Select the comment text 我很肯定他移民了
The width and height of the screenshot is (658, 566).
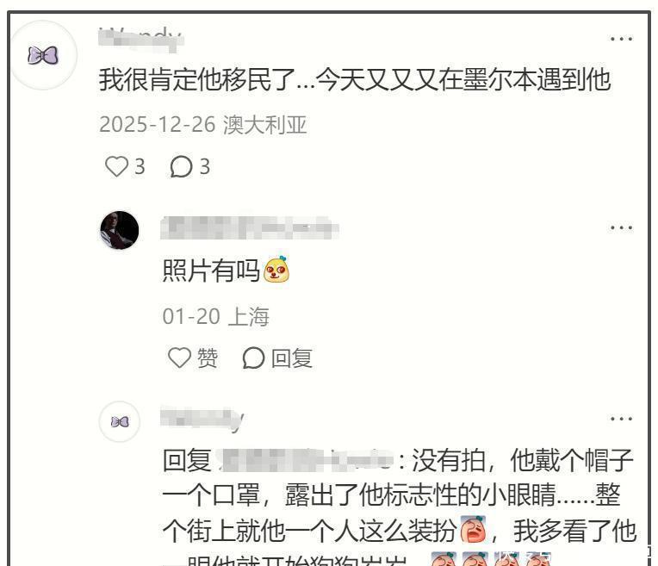click(197, 79)
